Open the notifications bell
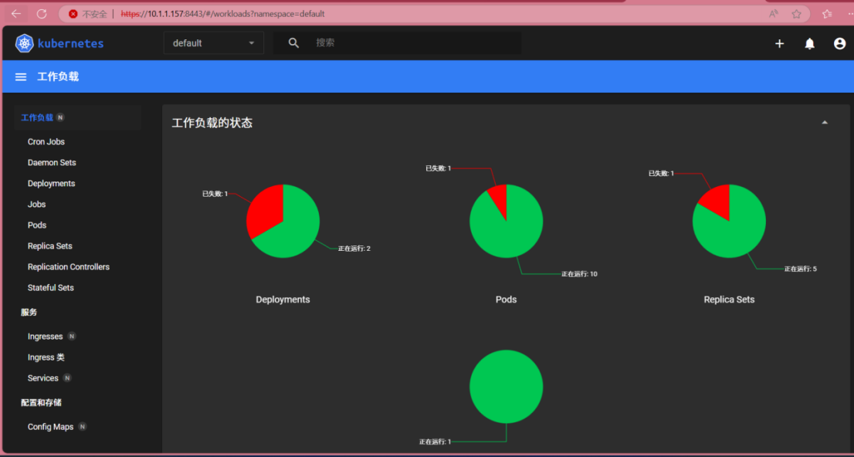The height and width of the screenshot is (457, 854). tap(810, 43)
